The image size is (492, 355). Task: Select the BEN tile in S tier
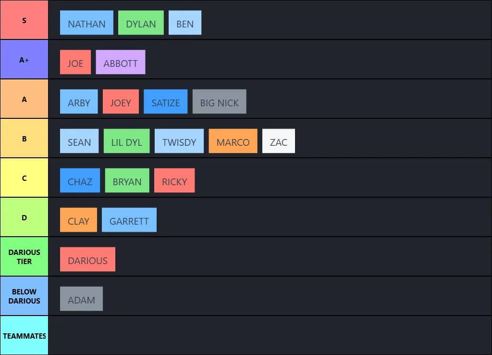coord(185,23)
